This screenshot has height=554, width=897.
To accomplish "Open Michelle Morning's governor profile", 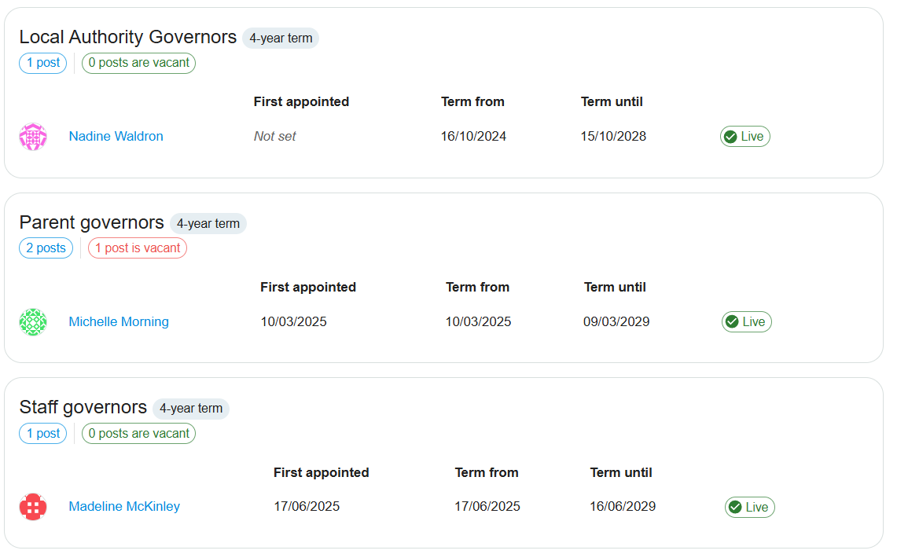I will pos(119,322).
